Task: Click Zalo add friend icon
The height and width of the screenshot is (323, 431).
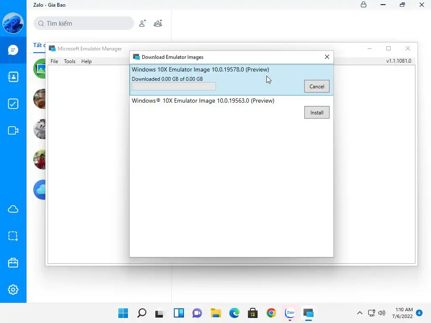Action: point(142,24)
